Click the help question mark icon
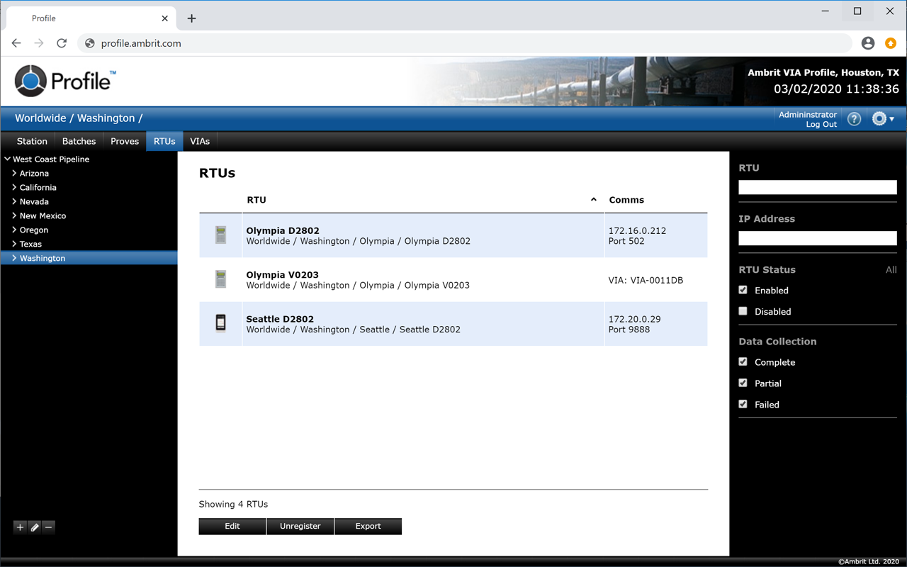 [x=854, y=119]
